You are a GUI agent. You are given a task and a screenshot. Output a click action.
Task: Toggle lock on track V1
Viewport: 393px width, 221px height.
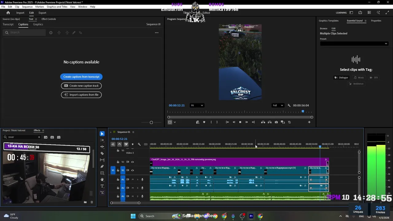(x=118, y=170)
